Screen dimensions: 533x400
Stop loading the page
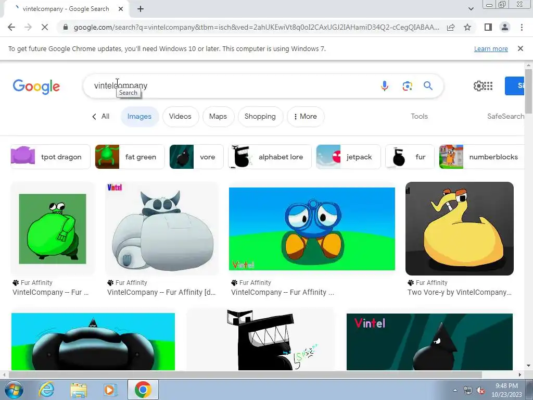[x=45, y=27]
